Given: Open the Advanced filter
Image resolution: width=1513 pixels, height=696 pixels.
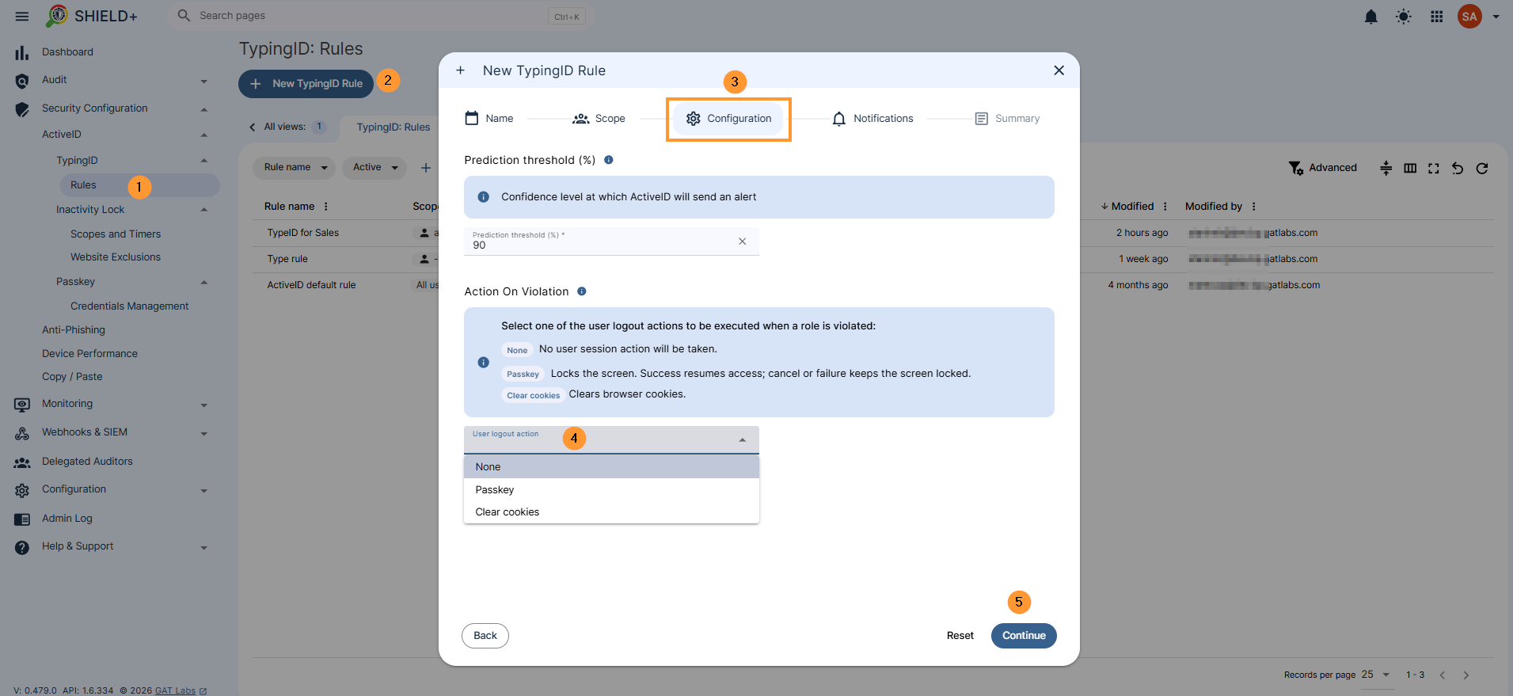Looking at the screenshot, I should tap(1322, 168).
